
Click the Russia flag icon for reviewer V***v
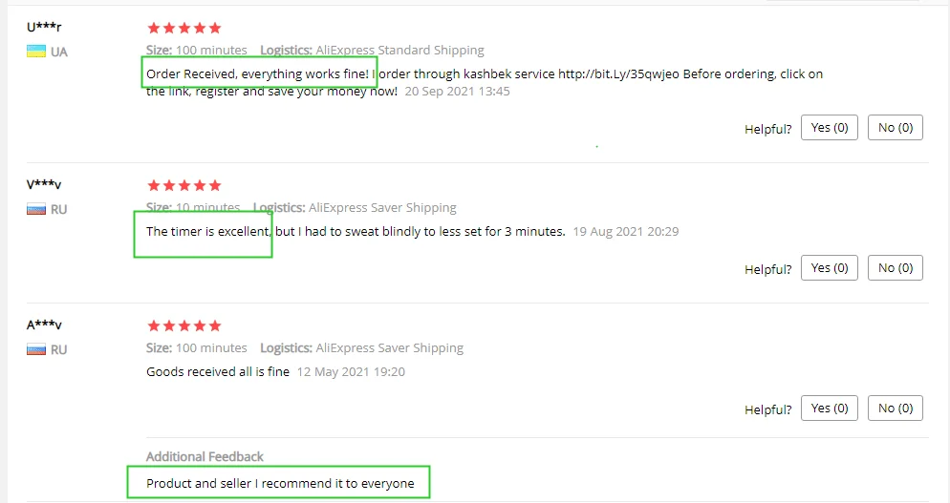coord(36,209)
